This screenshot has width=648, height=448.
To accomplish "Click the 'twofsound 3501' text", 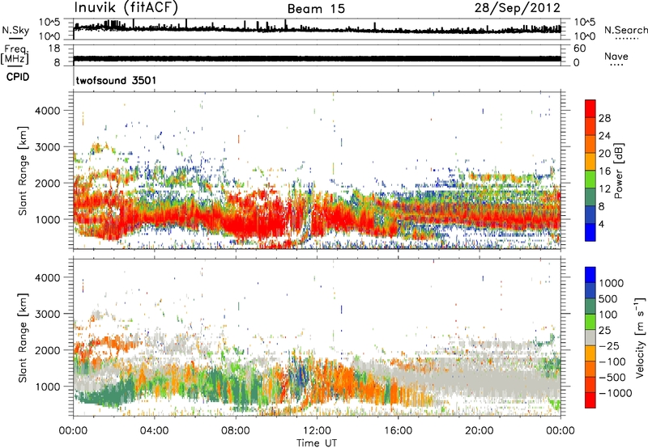I will (116, 80).
